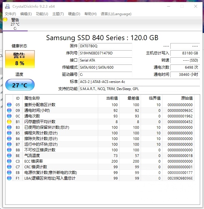Open the 功能(U) menu
204x209 pixels.
pyautogui.click(x=42, y=14)
